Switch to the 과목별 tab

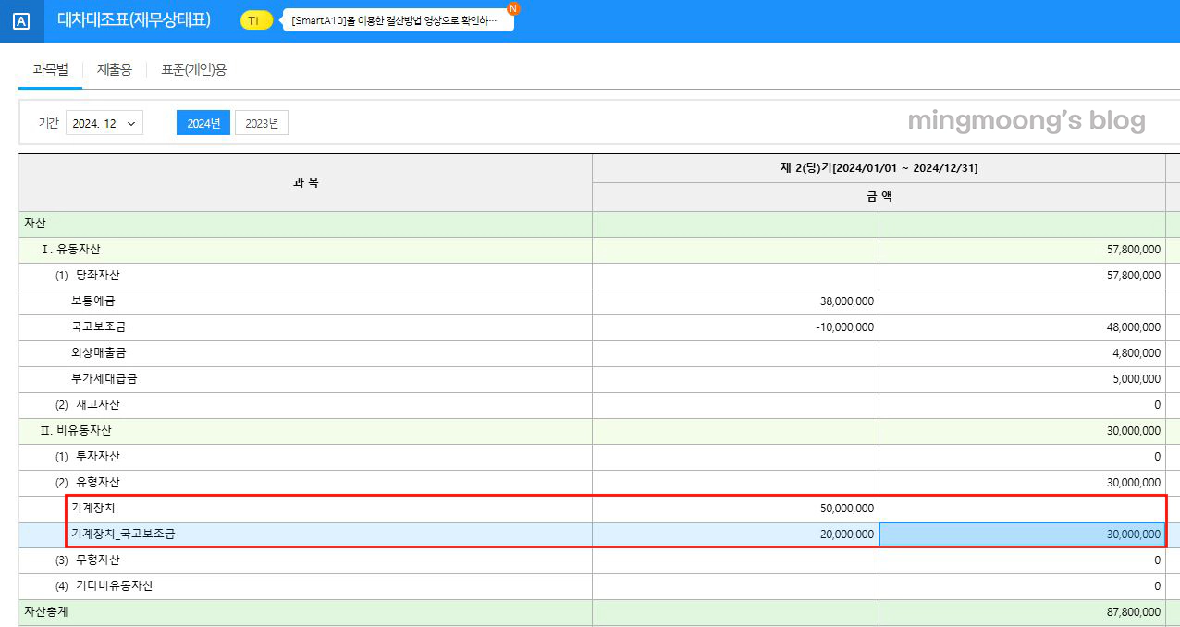pyautogui.click(x=50, y=69)
